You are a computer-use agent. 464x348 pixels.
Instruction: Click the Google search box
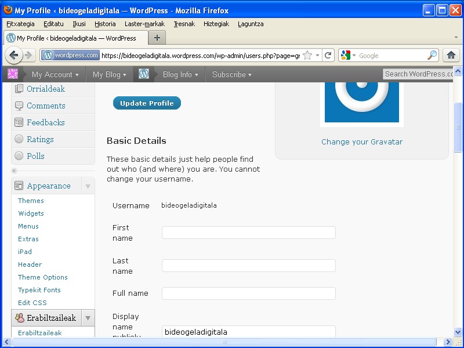tap(392, 56)
